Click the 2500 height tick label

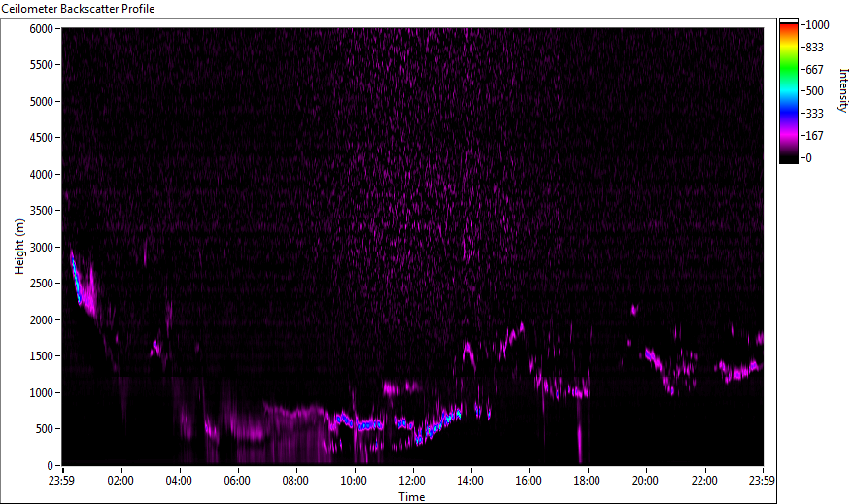point(42,284)
